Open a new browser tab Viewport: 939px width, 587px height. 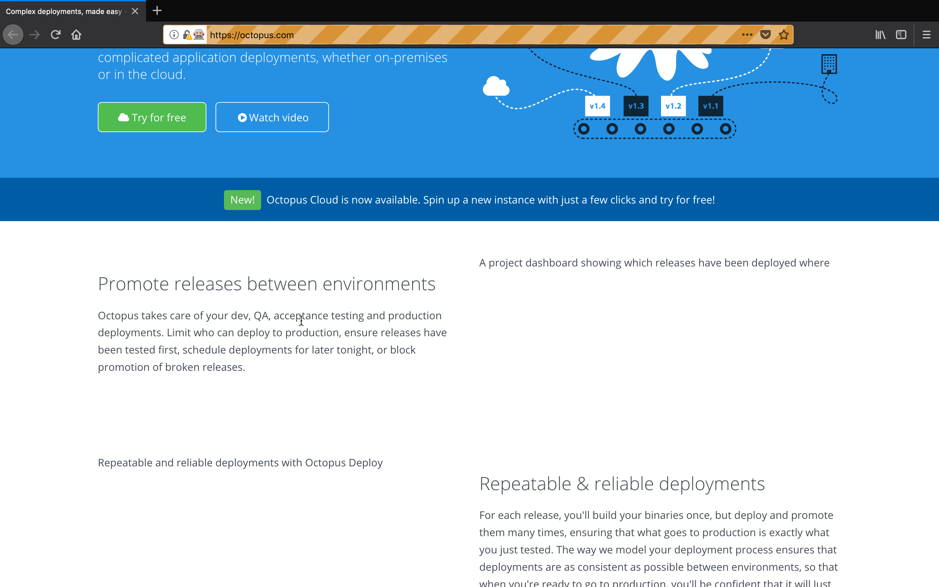(157, 11)
